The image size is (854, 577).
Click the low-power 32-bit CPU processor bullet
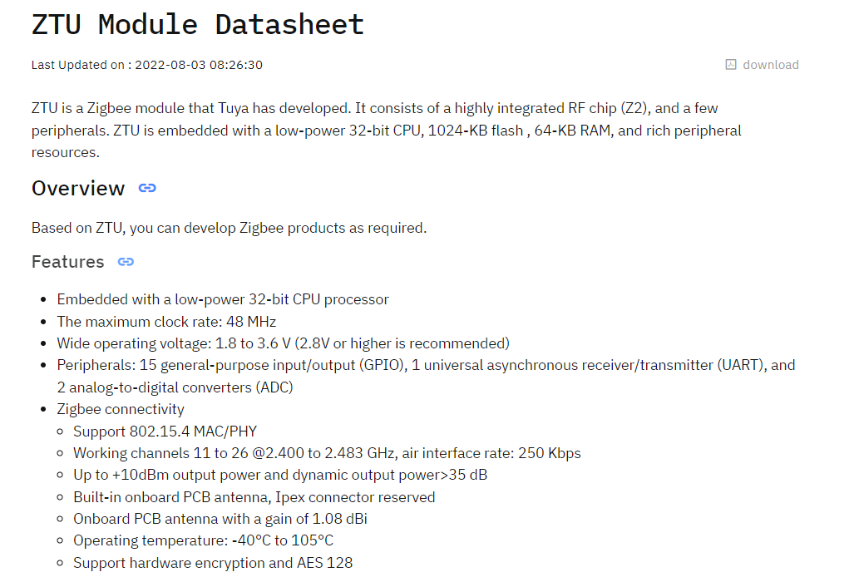point(223,299)
